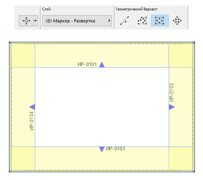This screenshot has height=180, width=203.
Task: Click the ИР-0102 marker label
Action: click(x=171, y=92)
